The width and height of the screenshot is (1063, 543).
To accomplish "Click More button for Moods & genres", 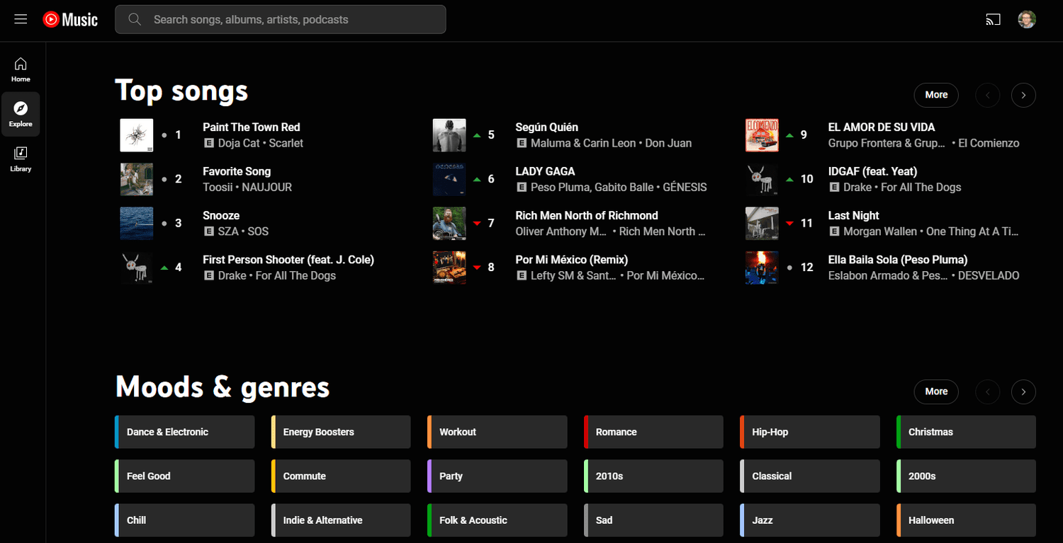I will (936, 391).
